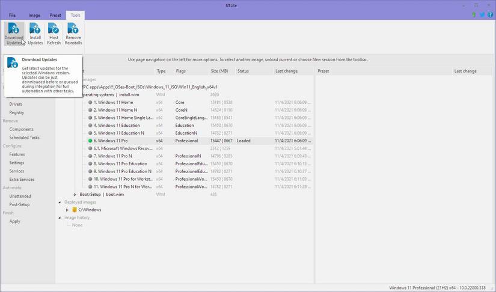Open the Drivers page in sidebar
This screenshot has height=292, width=496.
(16, 105)
